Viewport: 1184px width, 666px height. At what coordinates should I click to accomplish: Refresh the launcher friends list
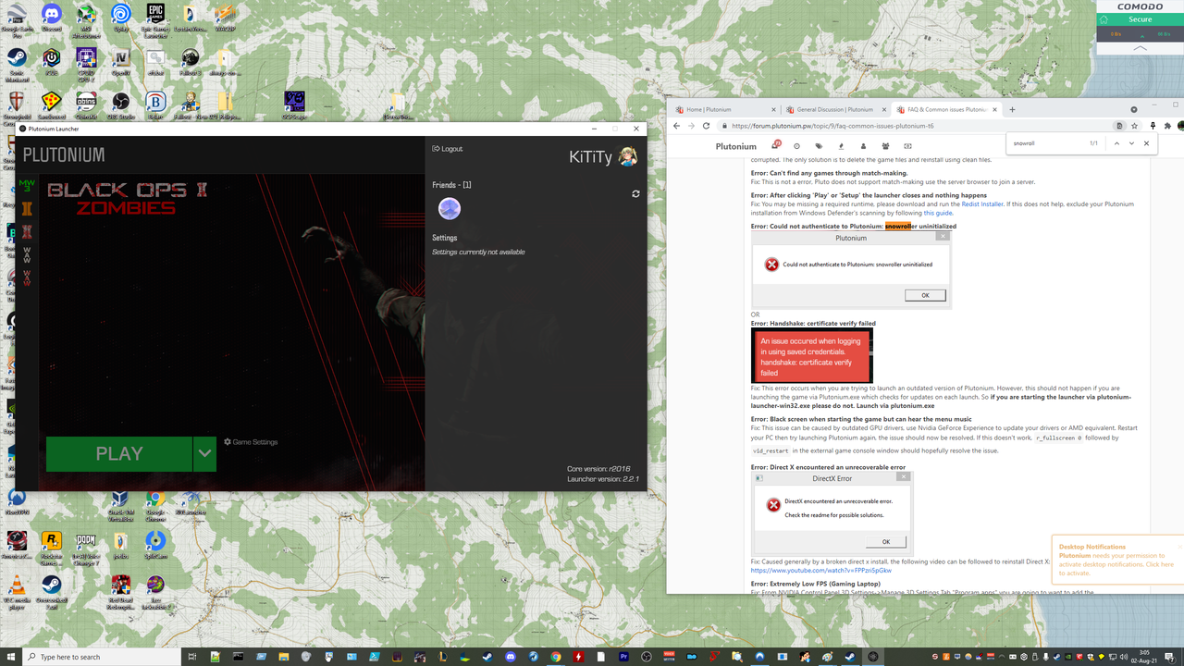pyautogui.click(x=635, y=194)
